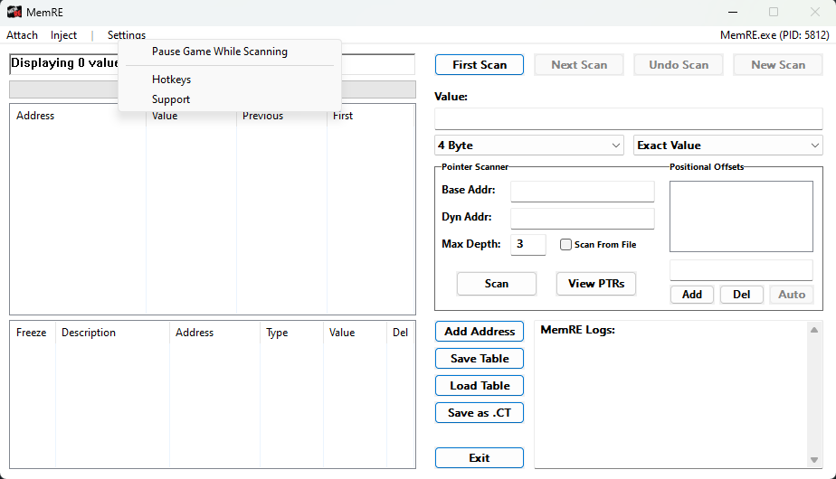Open Hotkeys from the Settings menu
Image resolution: width=836 pixels, height=479 pixels.
point(172,80)
